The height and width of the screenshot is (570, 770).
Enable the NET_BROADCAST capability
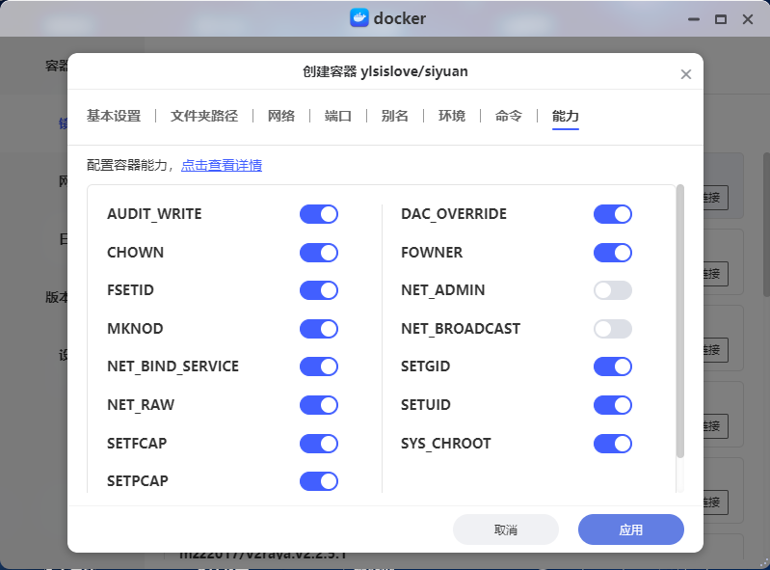coord(612,329)
